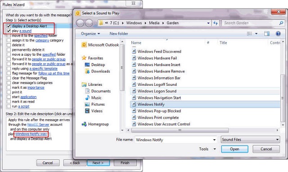Click the sound file icon for Windows Logoff Sound

(134, 84)
